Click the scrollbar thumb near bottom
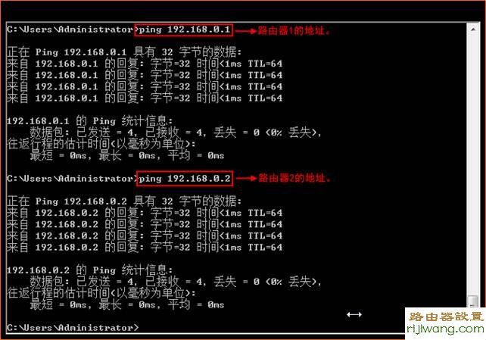This screenshot has height=340, width=486. tap(473, 301)
